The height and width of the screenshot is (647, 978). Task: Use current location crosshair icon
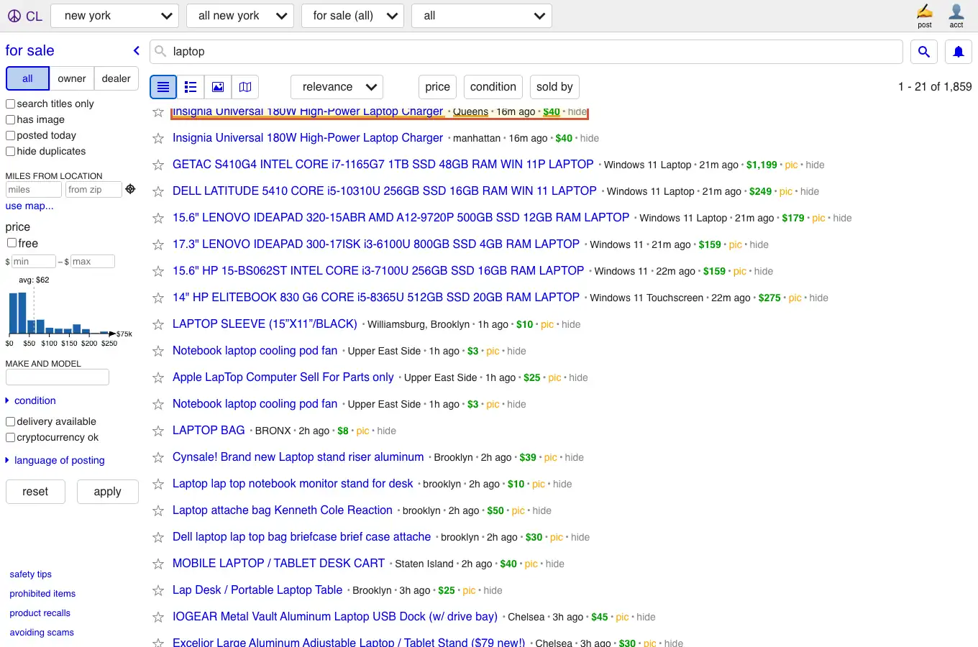tap(130, 189)
